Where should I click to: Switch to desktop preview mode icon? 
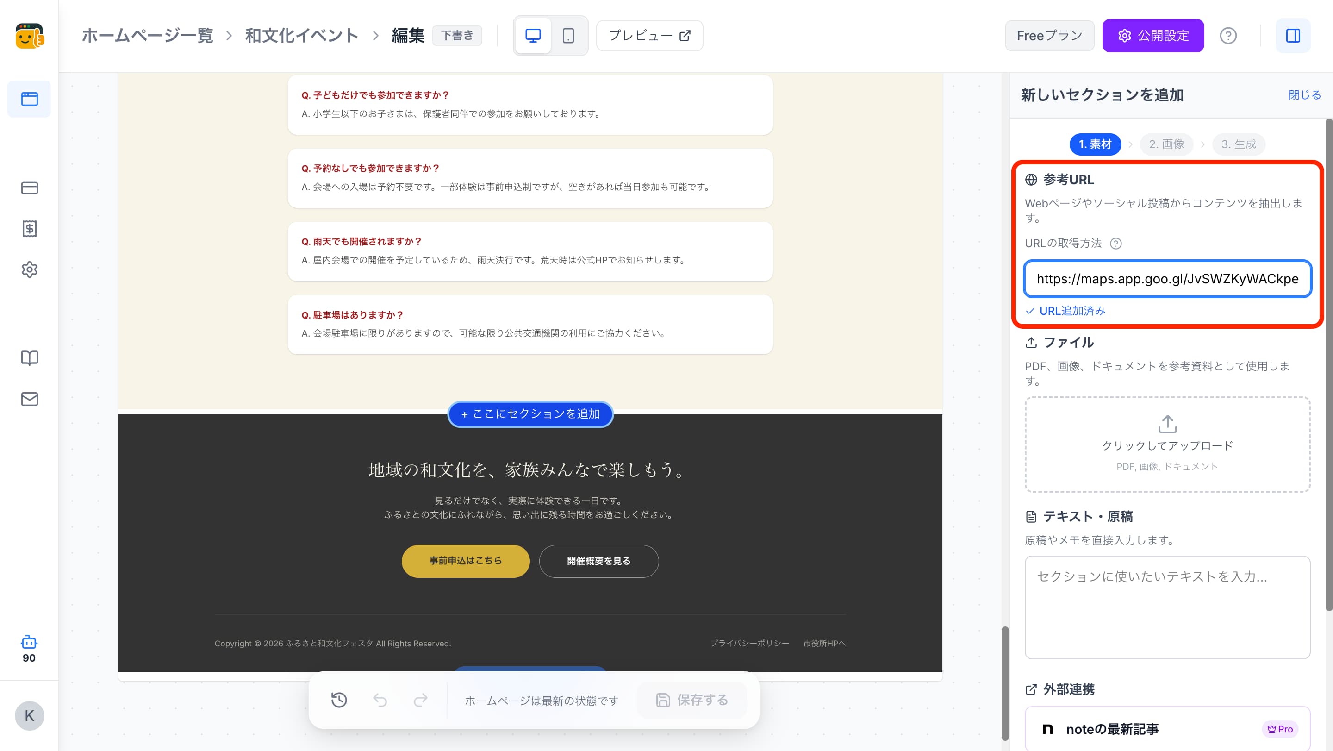pos(533,36)
